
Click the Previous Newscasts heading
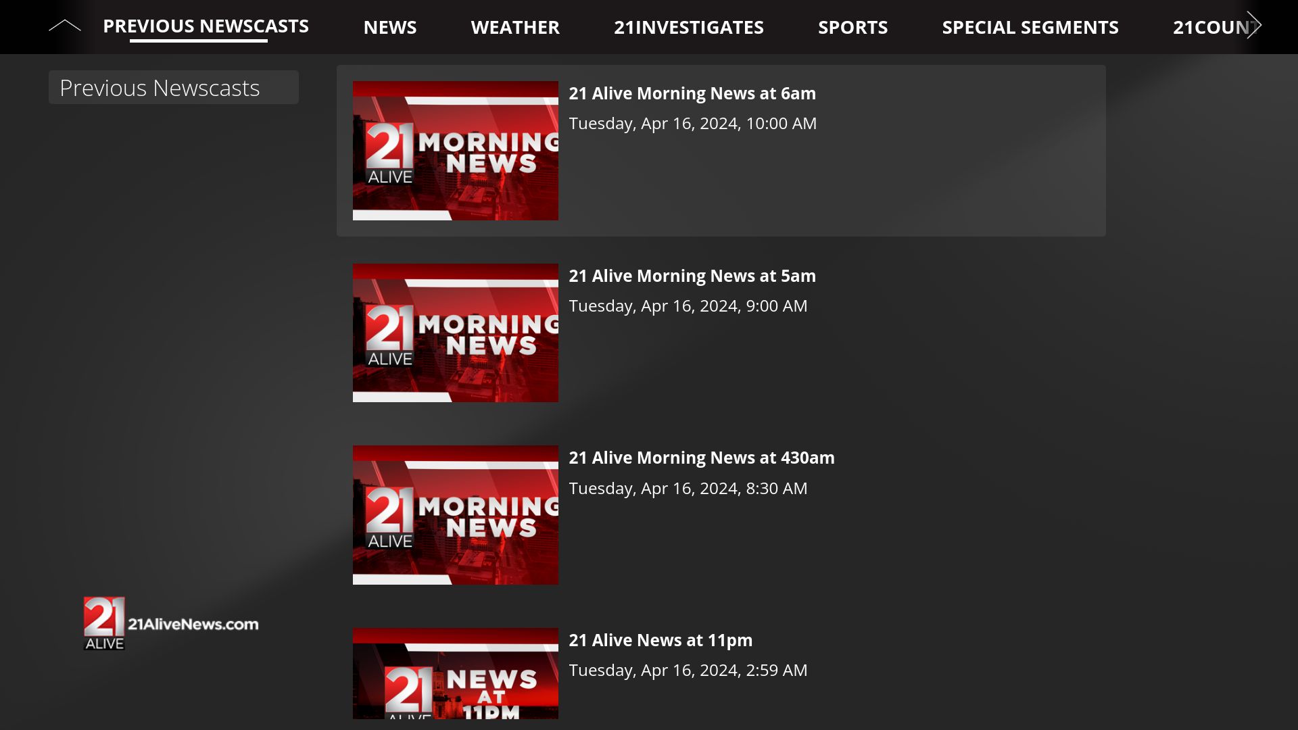(x=160, y=87)
